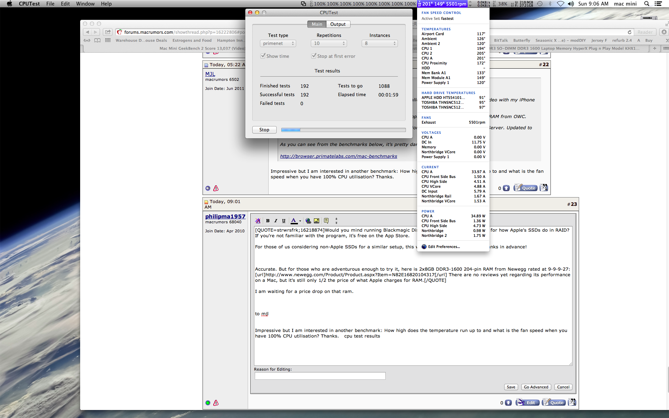Select Main tab in CPUTest
The height and width of the screenshot is (418, 669).
pos(317,24)
